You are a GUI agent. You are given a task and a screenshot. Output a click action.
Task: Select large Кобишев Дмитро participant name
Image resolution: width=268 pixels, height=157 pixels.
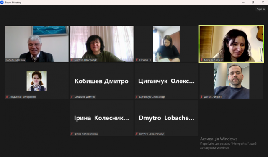[x=101, y=81]
